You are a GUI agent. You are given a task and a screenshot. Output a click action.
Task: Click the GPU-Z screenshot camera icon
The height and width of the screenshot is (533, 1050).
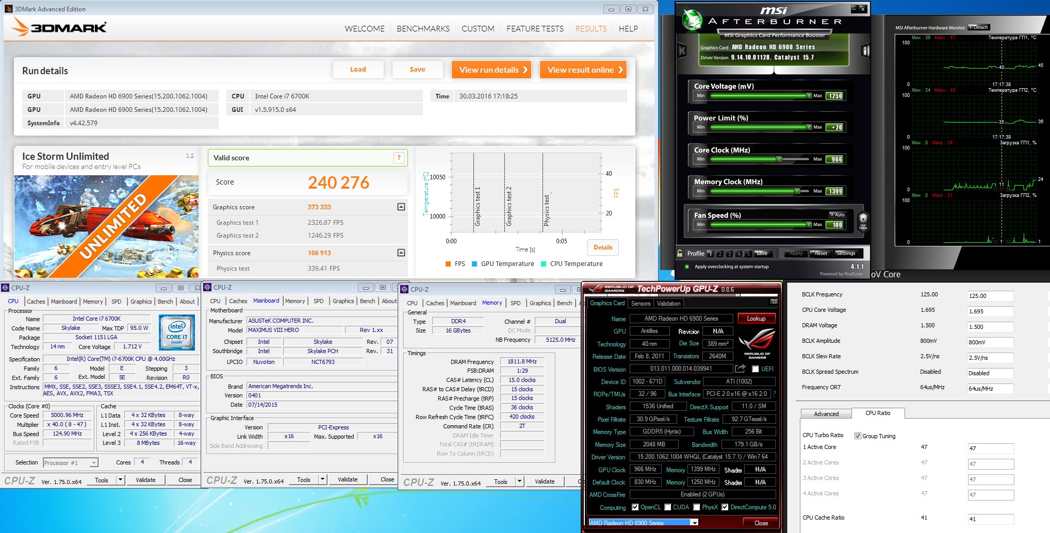click(774, 302)
